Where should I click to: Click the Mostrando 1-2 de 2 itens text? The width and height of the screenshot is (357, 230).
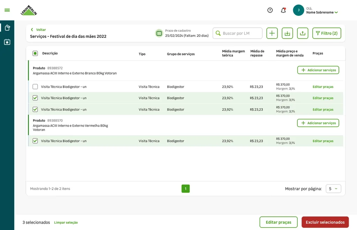coord(50,189)
